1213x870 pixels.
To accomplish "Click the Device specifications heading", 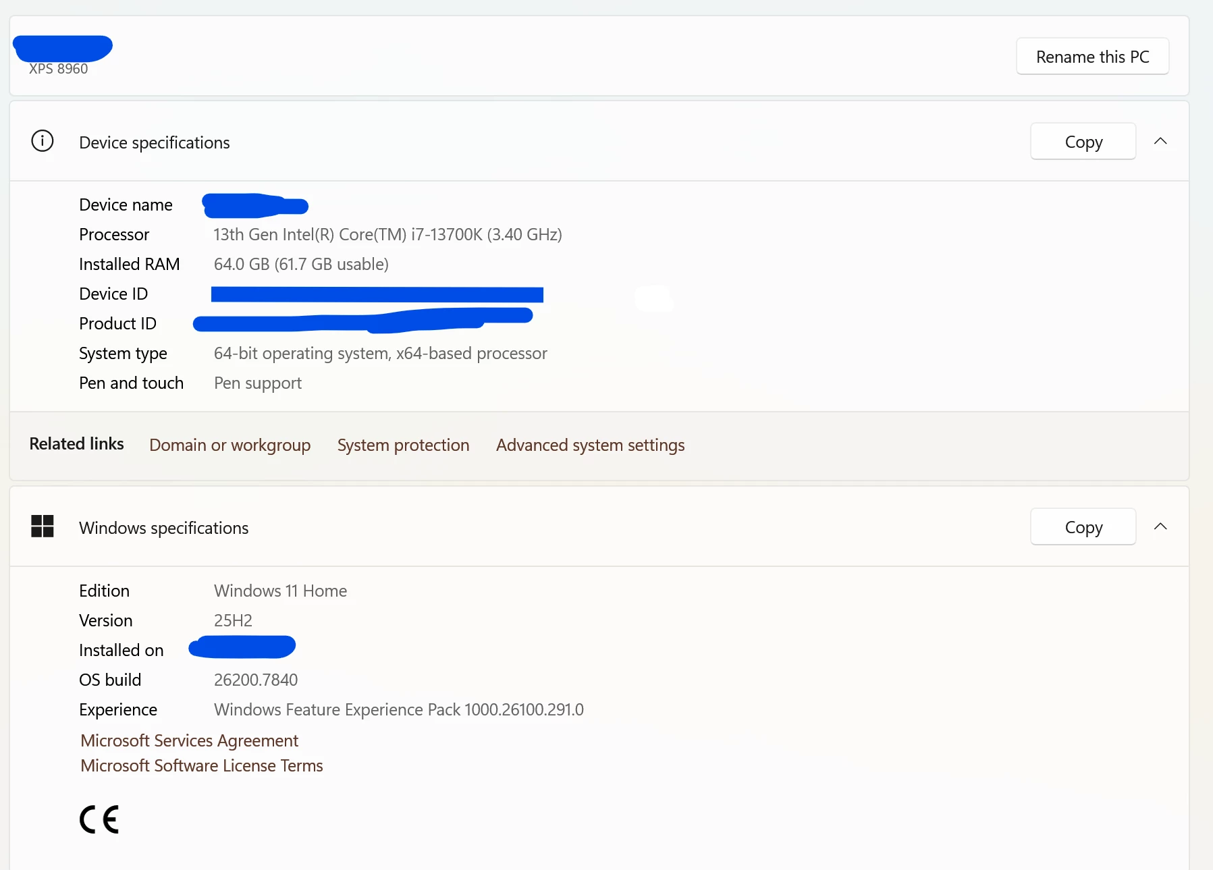I will pyautogui.click(x=155, y=142).
